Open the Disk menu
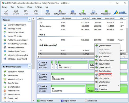This screenshot has width=129, height=103. click(x=12, y=7)
